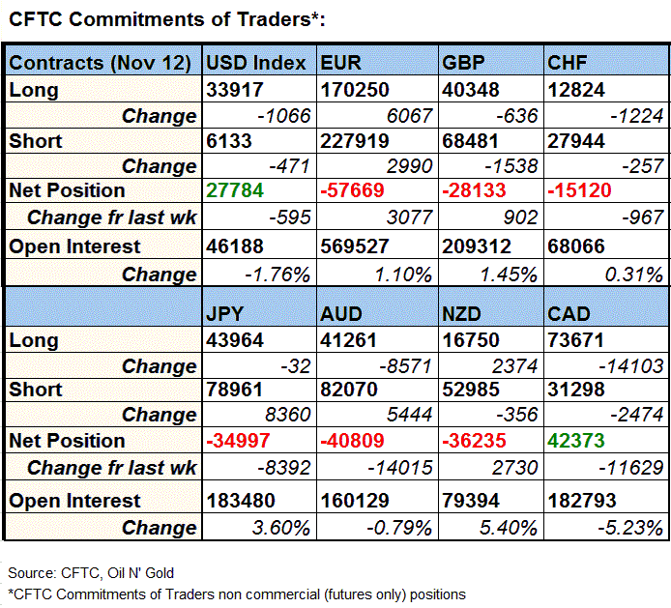Select the red EUR net position -57669

pyautogui.click(x=352, y=190)
